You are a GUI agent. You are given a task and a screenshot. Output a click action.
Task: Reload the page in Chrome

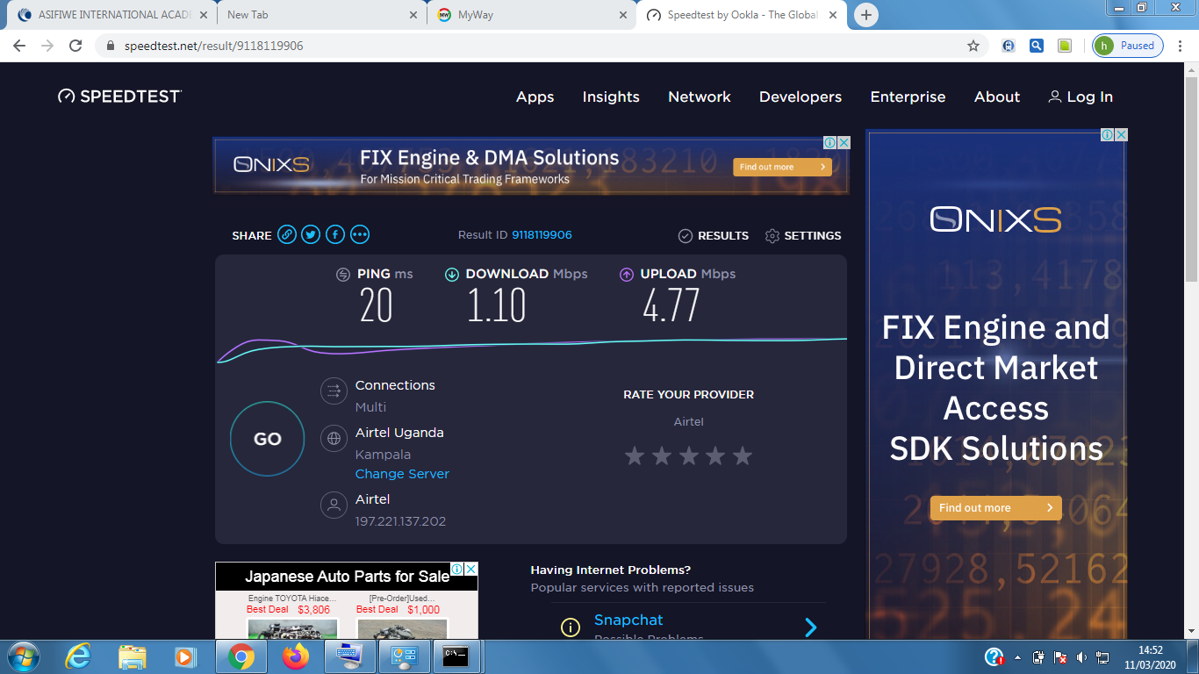75,46
